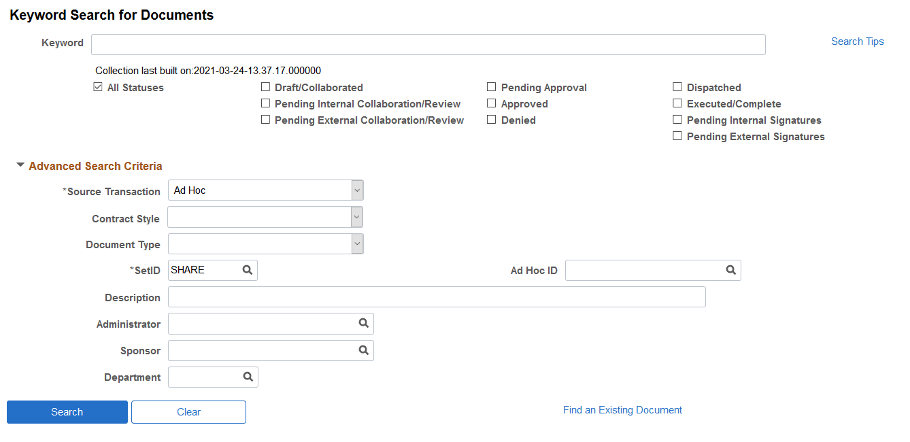Open the SetID lookup search icon
Image resolution: width=910 pixels, height=442 pixels.
[x=247, y=270]
